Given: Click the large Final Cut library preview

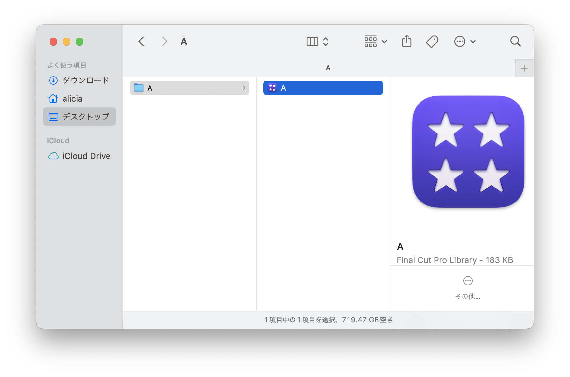Looking at the screenshot, I should coord(468,152).
